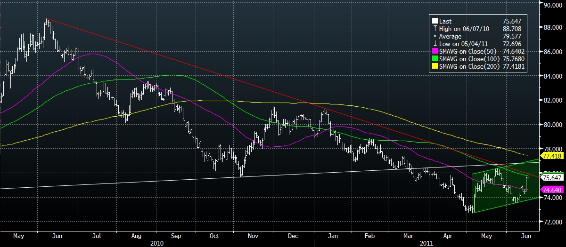
Task: Click the Sep month label on time axis
Action: [x=176, y=235]
